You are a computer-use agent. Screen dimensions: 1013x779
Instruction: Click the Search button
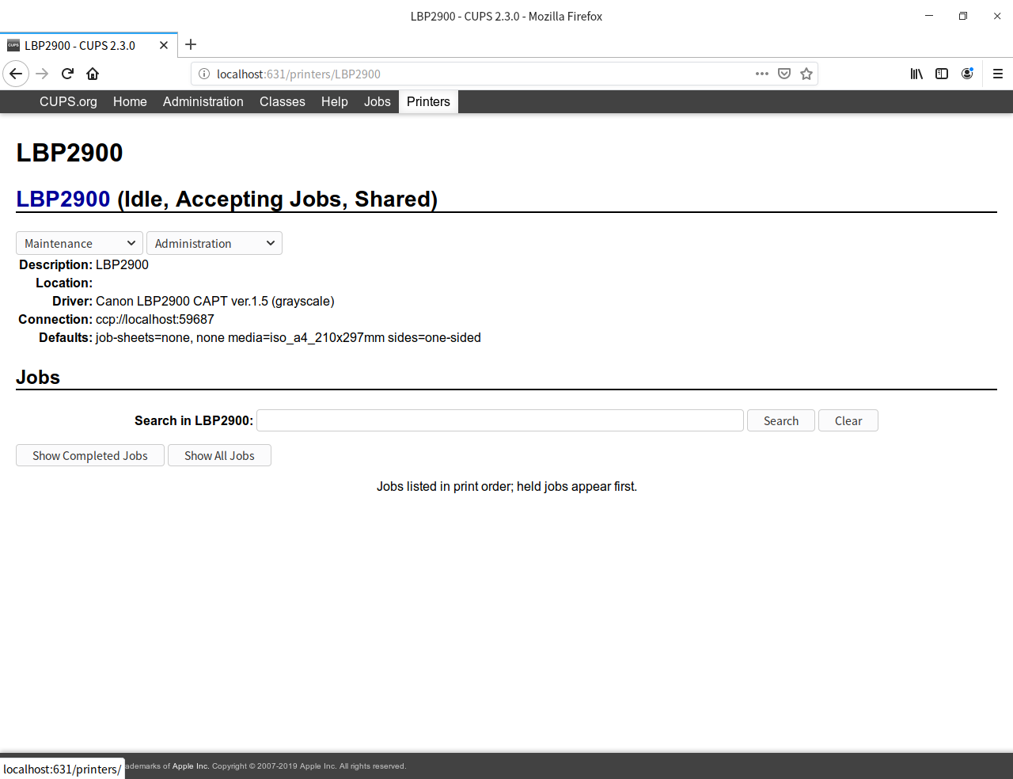(x=781, y=420)
